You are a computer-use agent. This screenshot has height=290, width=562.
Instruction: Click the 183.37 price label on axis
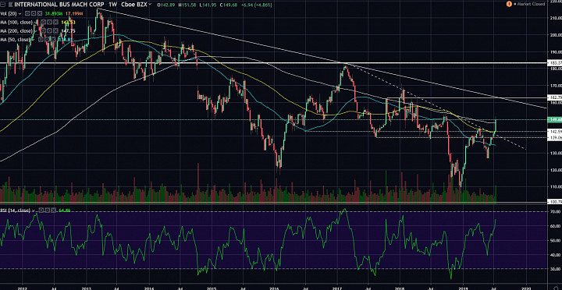tap(554, 63)
